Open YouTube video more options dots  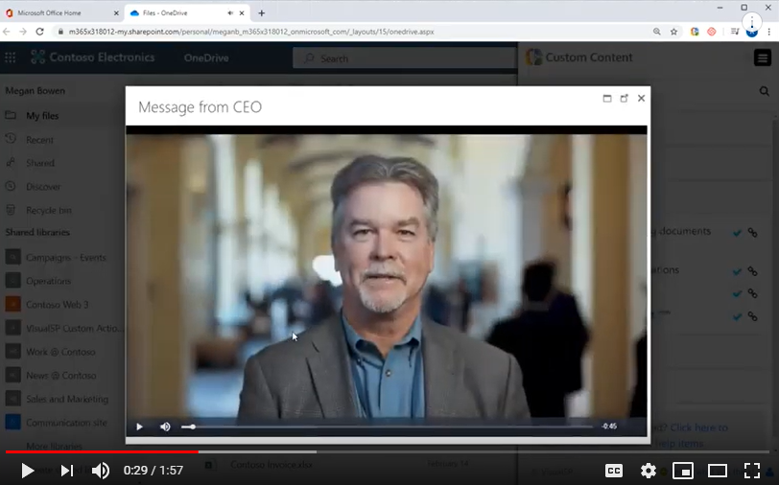pos(752,22)
